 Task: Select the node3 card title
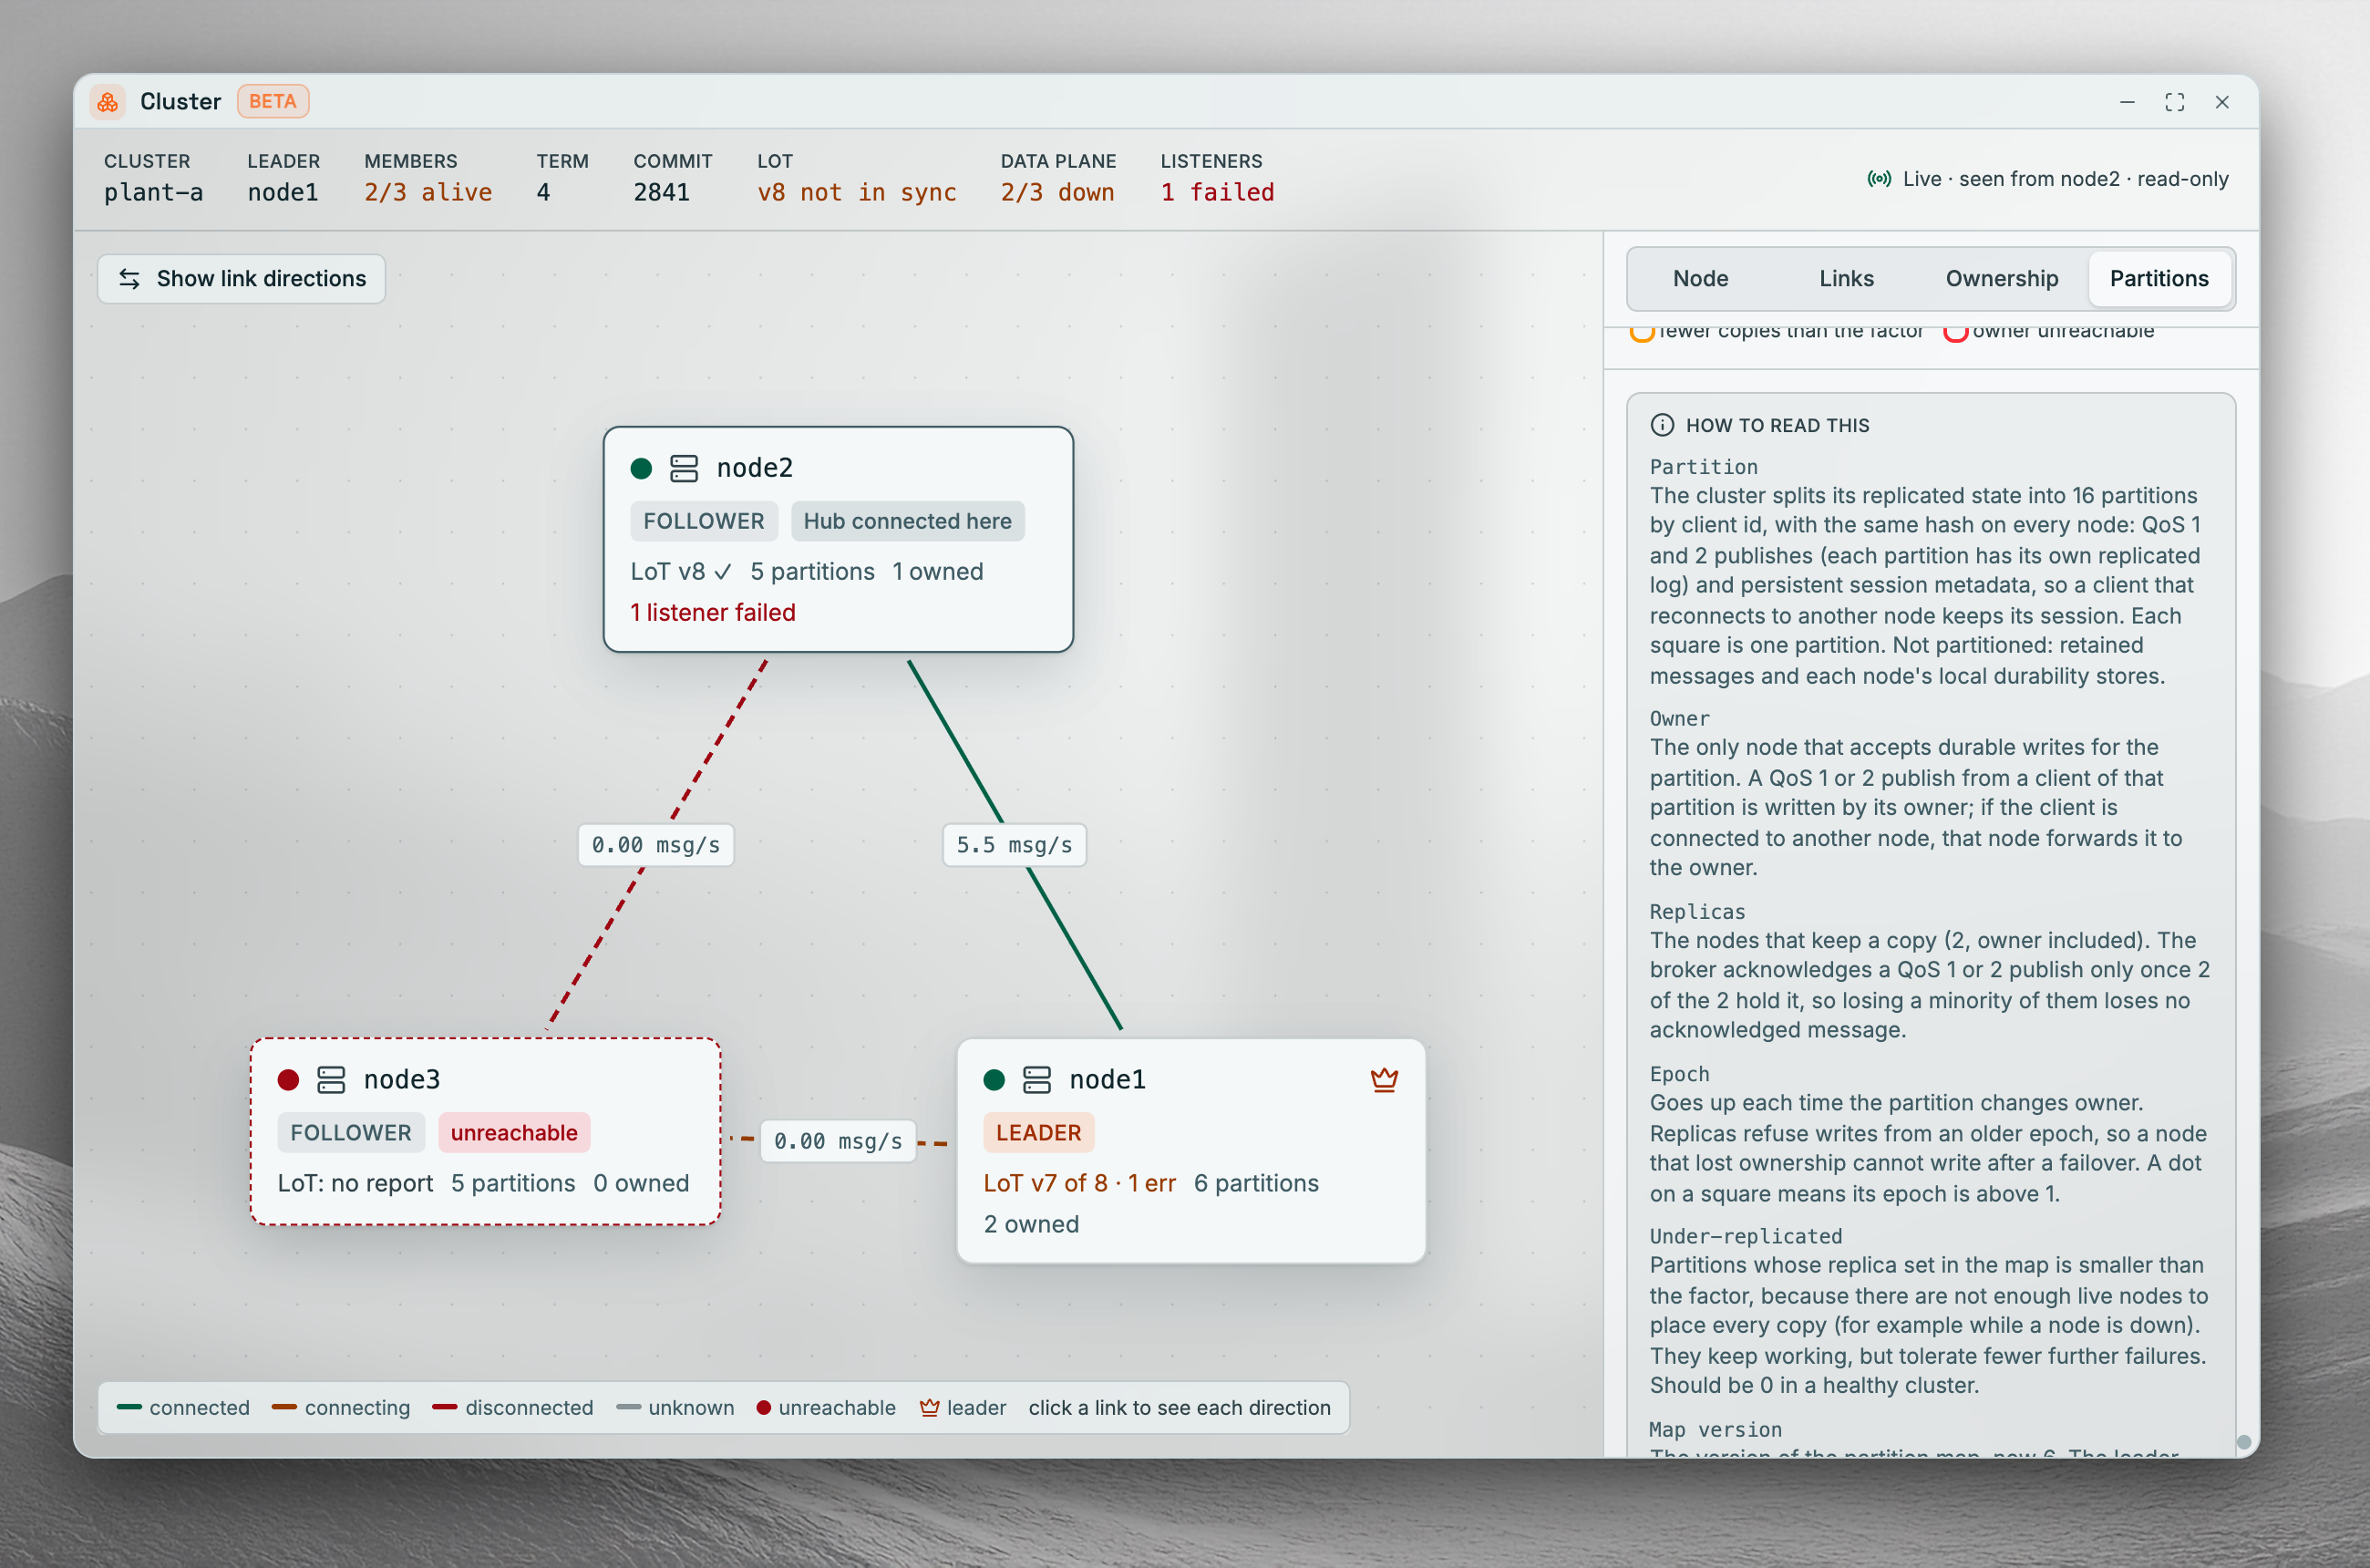pos(402,1079)
